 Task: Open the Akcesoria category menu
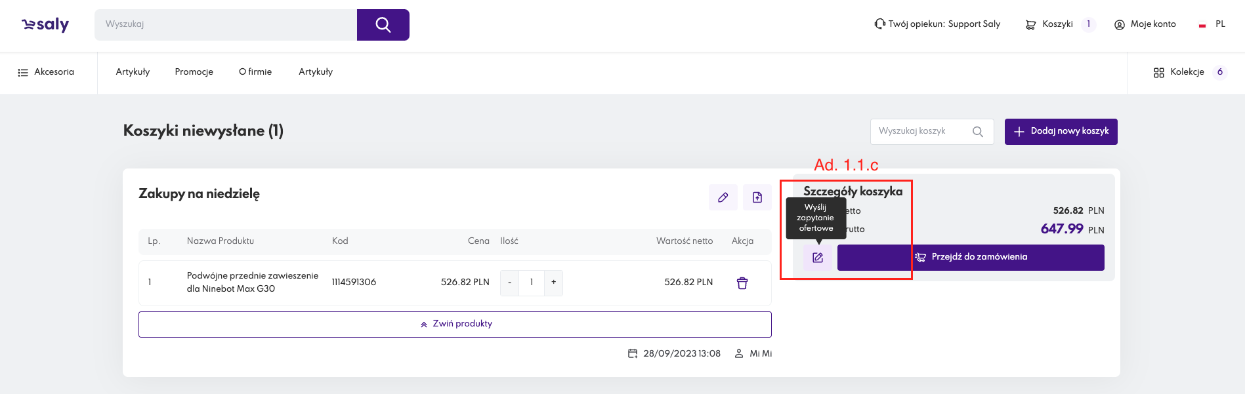click(46, 72)
